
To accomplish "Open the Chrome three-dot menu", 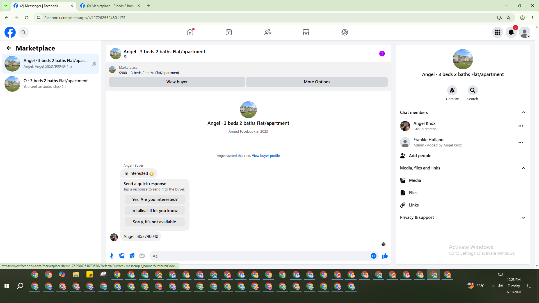I will coord(533,18).
